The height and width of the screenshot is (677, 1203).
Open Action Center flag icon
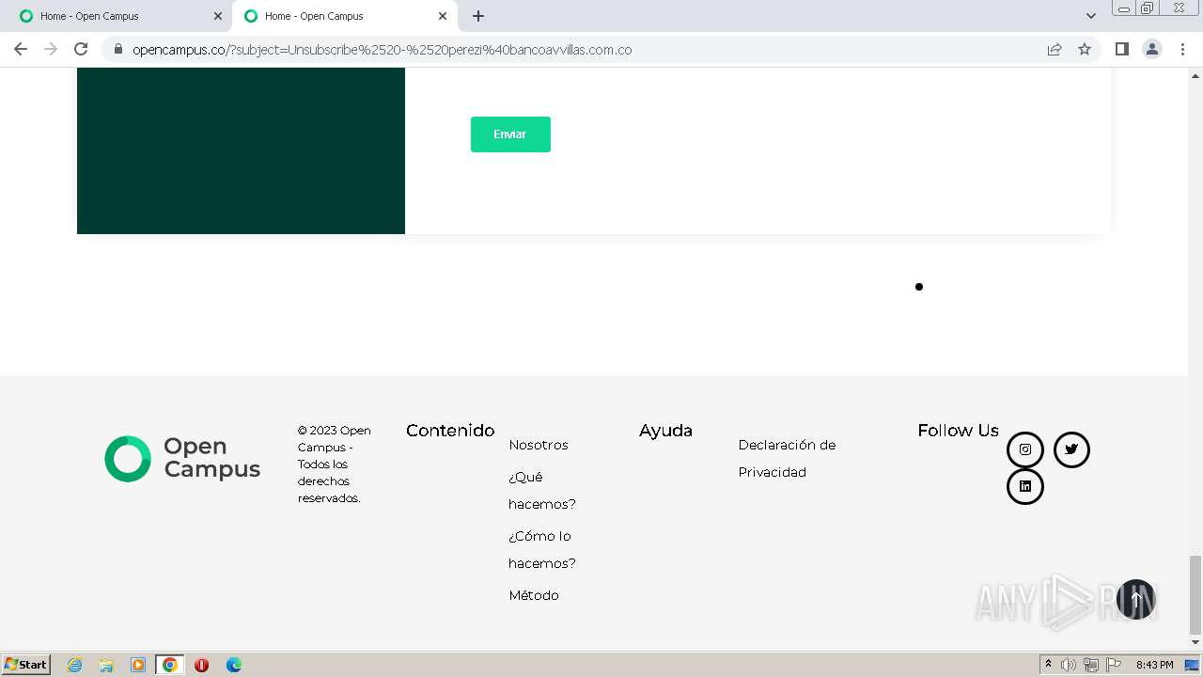click(x=1114, y=665)
